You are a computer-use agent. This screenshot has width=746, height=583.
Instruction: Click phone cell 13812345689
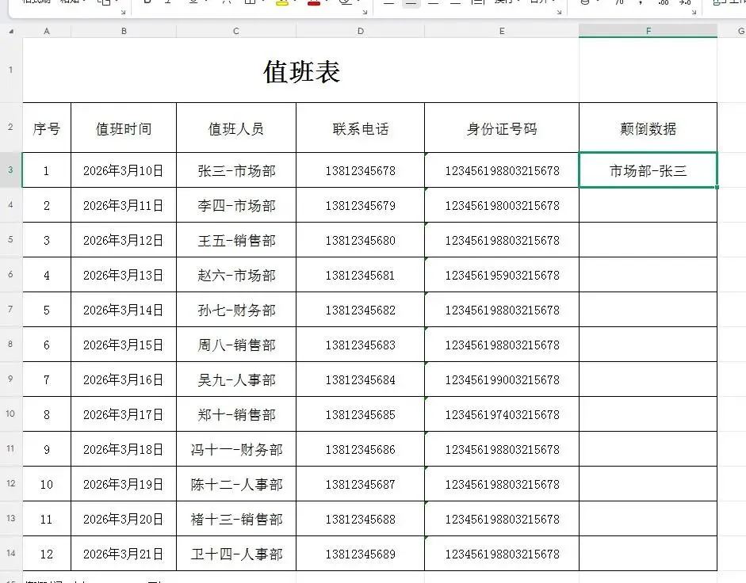pos(360,554)
